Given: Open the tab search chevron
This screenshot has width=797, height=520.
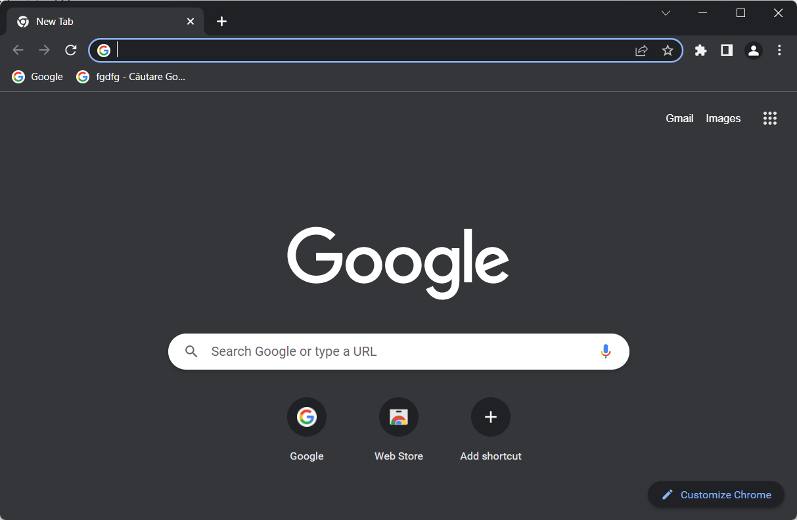Looking at the screenshot, I should pos(666,13).
